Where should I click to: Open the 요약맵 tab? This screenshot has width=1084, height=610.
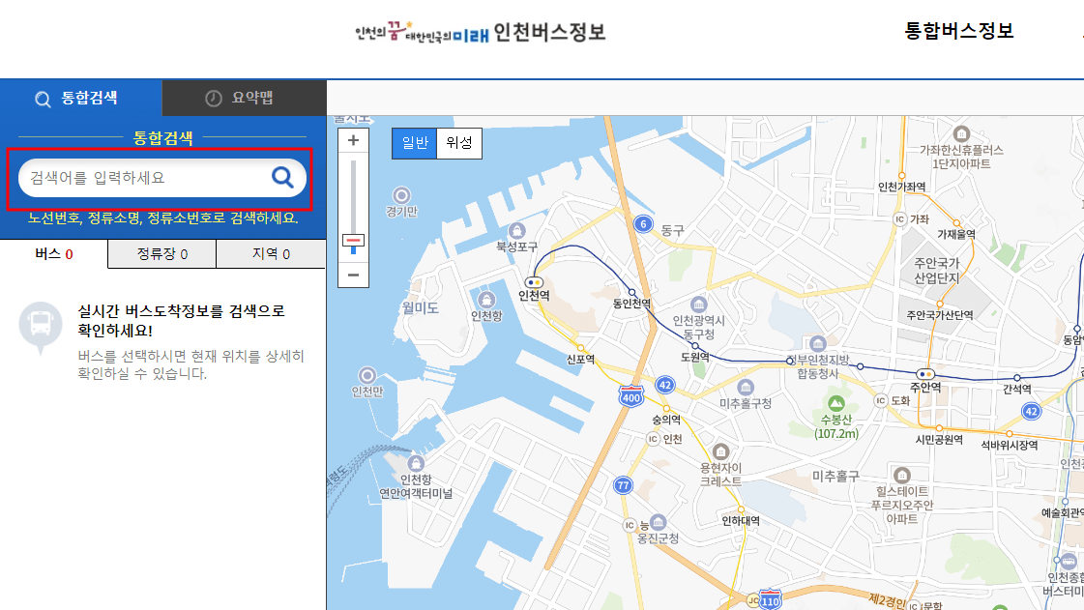coord(244,98)
